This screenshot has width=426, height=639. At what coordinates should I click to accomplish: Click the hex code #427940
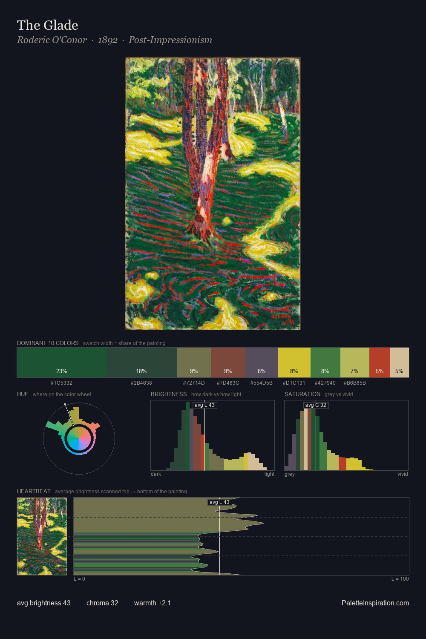click(x=325, y=383)
